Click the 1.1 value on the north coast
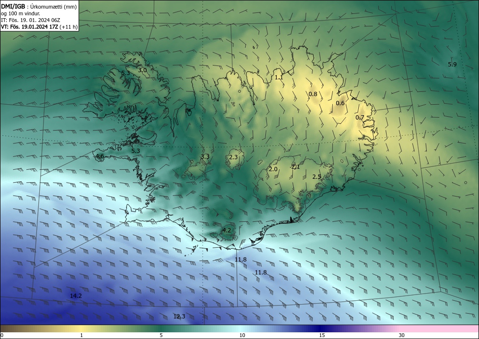The width and height of the screenshot is (479, 339). (x=279, y=77)
